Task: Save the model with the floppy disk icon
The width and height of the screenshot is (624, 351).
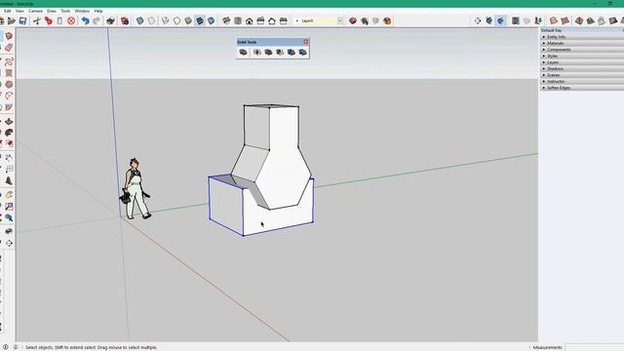Action: 22,20
